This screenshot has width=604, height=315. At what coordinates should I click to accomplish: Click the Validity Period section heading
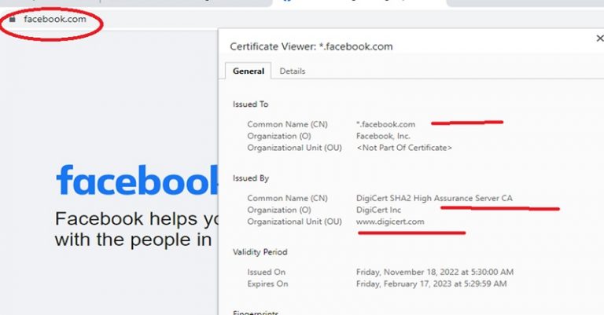pyautogui.click(x=260, y=252)
